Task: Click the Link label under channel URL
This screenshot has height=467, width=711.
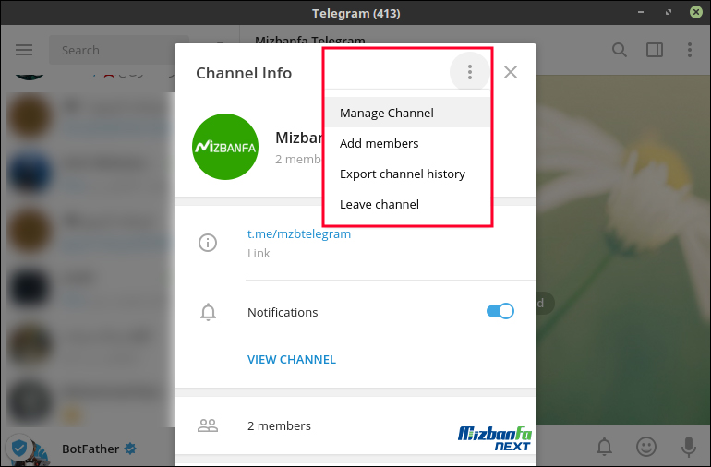Action: pos(259,254)
